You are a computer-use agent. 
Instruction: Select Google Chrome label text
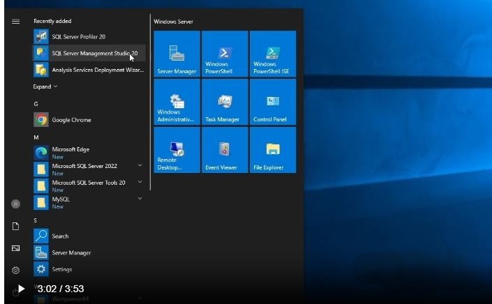[x=72, y=120]
